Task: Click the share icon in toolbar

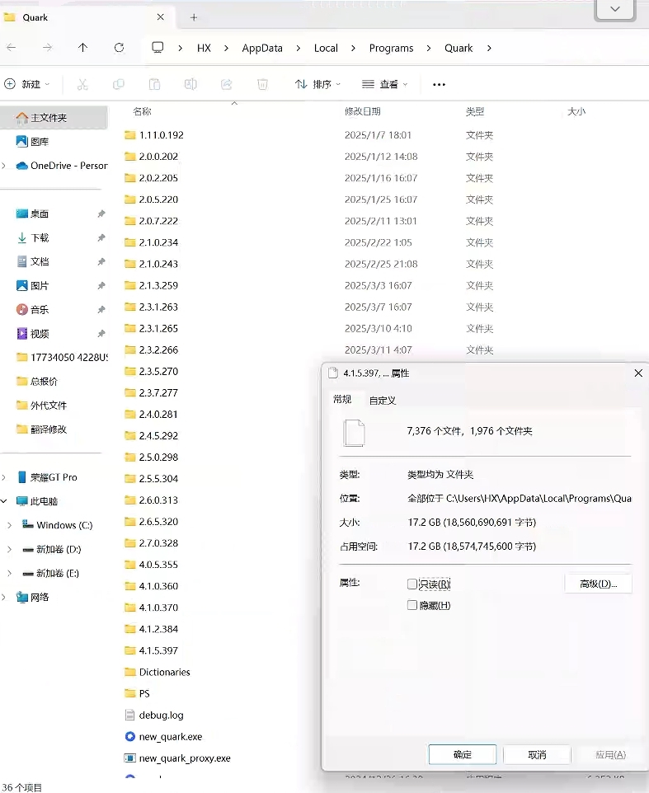Action: 226,84
